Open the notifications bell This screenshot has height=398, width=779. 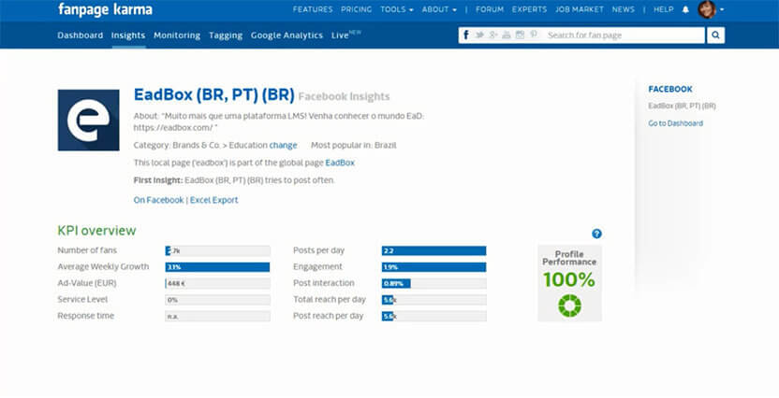coord(685,9)
